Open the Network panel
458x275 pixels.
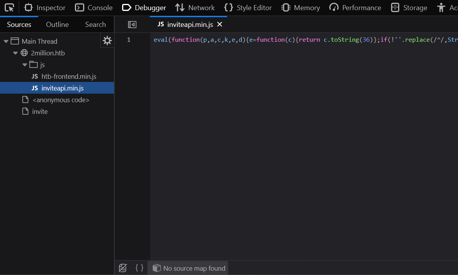[195, 7]
